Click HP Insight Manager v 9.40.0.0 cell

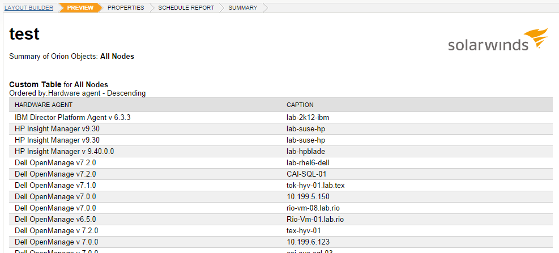[65, 152]
